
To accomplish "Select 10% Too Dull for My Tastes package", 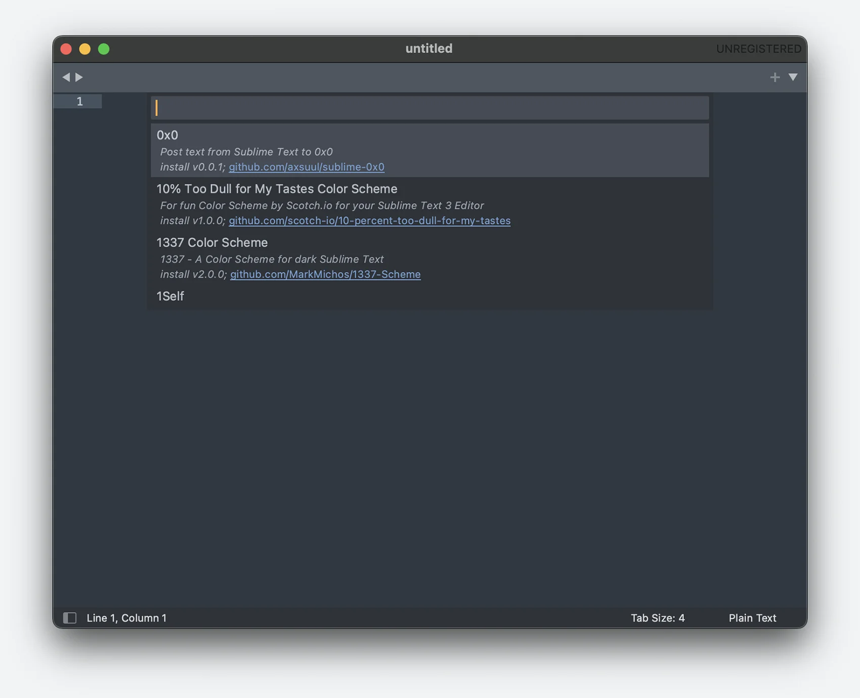I will pos(429,204).
